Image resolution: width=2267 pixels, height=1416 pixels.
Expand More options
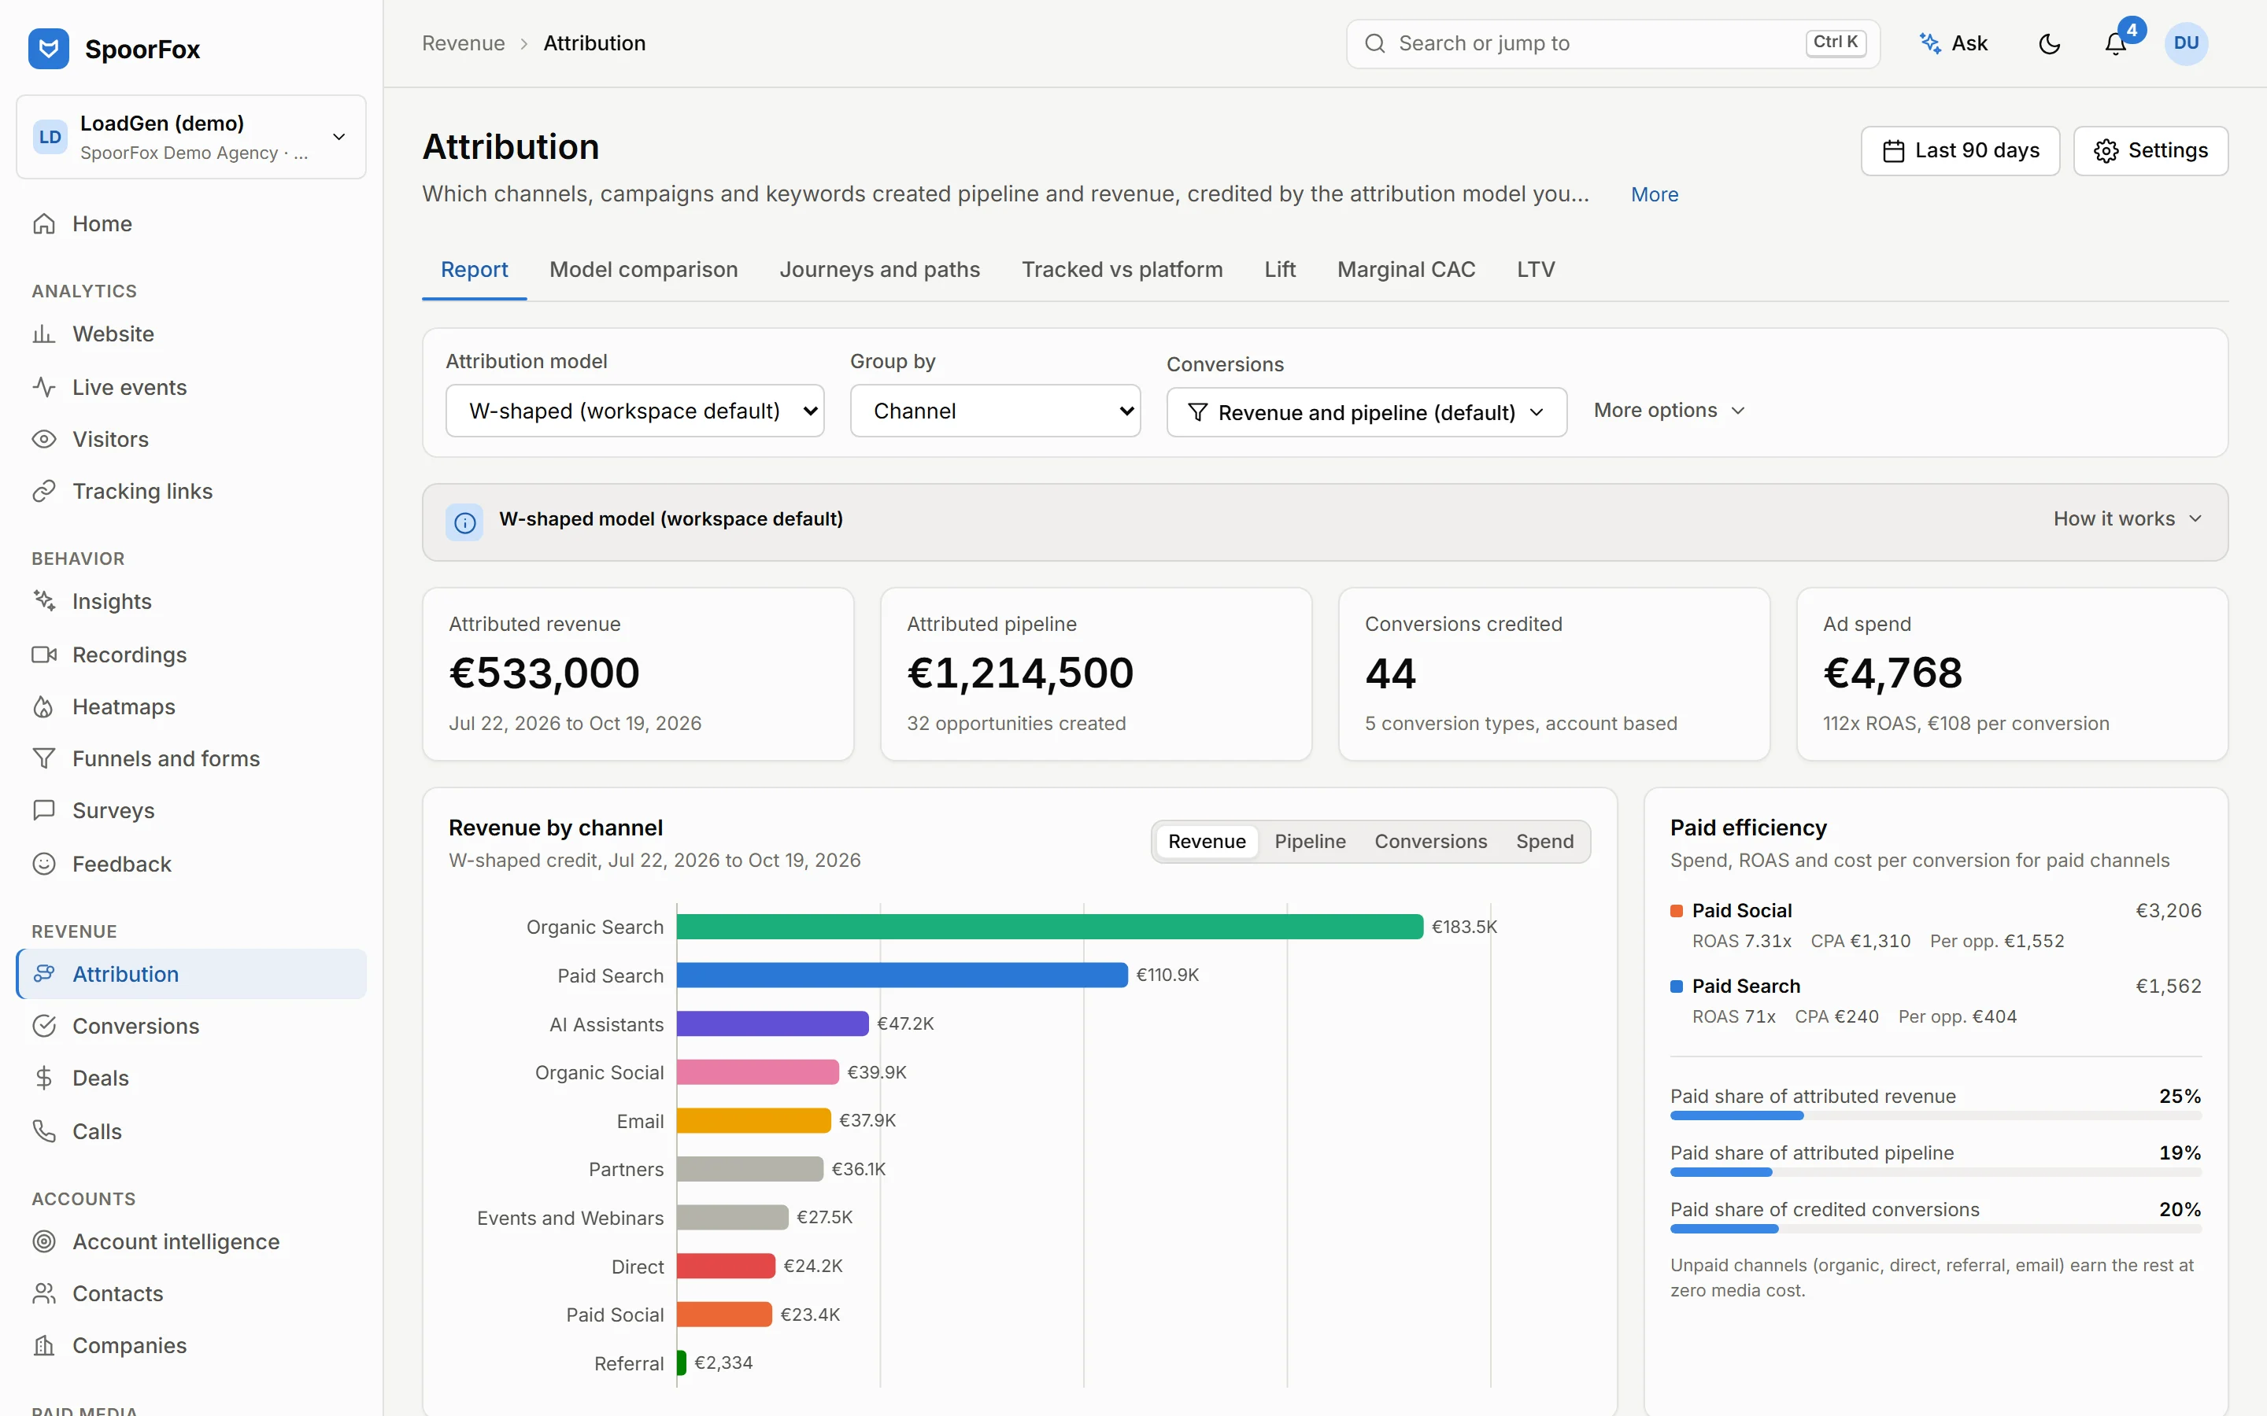click(x=1670, y=411)
